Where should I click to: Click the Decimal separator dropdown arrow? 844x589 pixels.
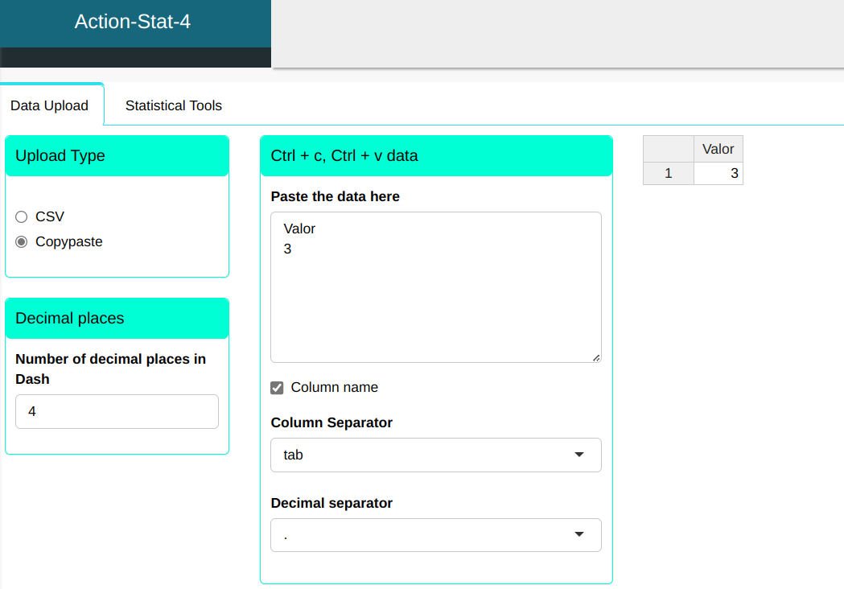coord(578,535)
